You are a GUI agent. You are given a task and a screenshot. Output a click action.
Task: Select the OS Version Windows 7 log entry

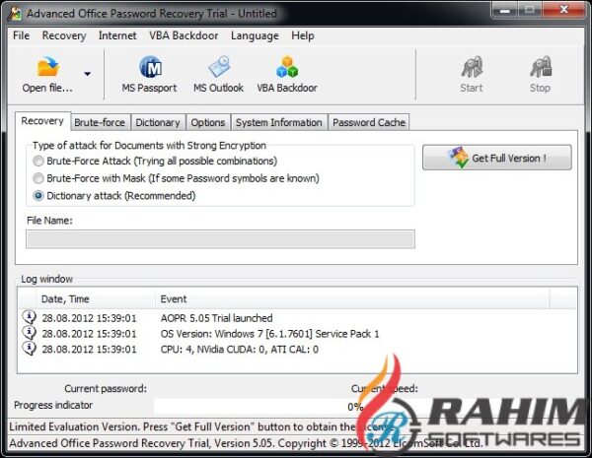coord(297,334)
